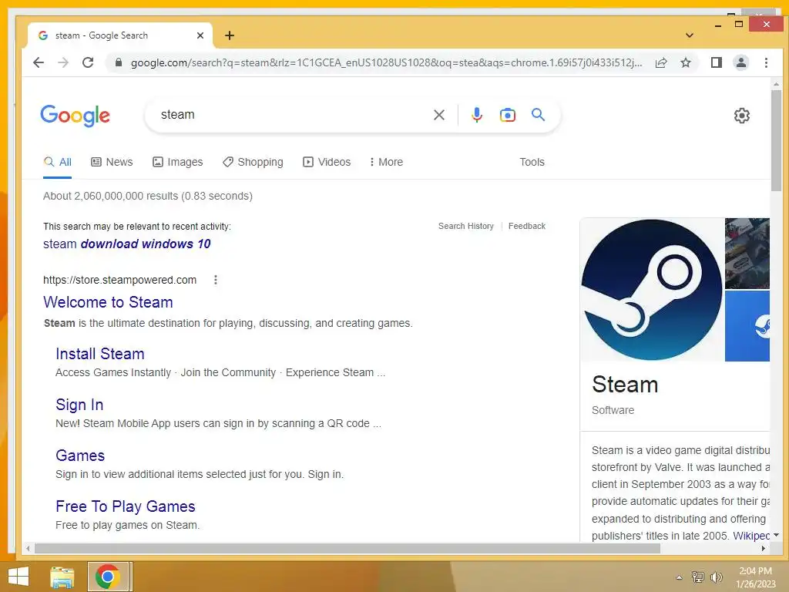Search by image using the camera icon
This screenshot has height=592, width=789.
(x=507, y=115)
